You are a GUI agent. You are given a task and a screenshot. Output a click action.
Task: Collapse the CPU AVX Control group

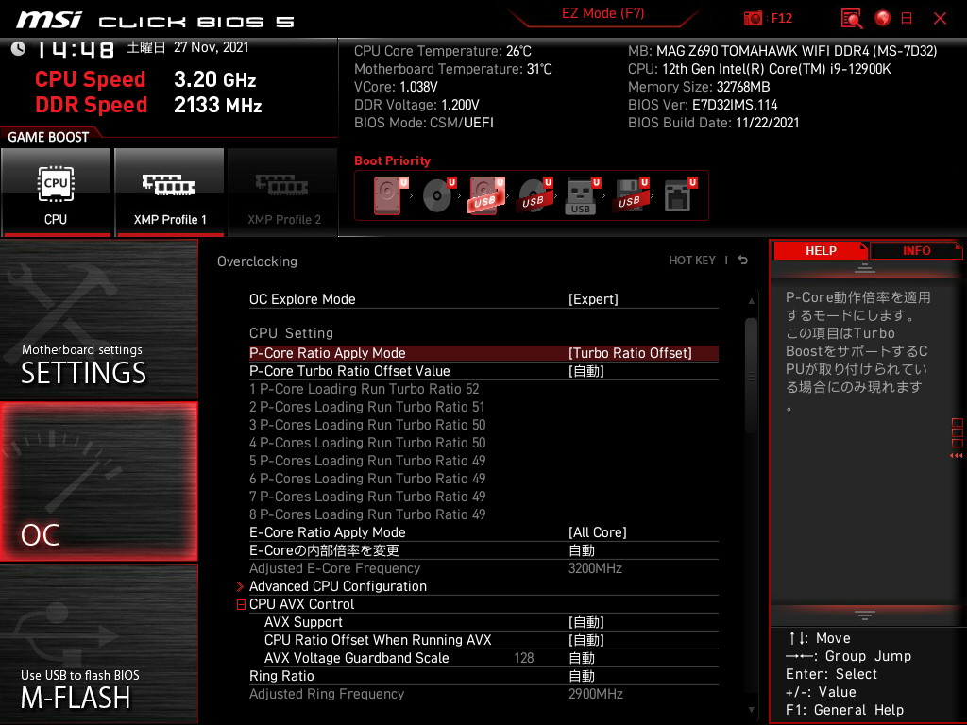point(241,605)
